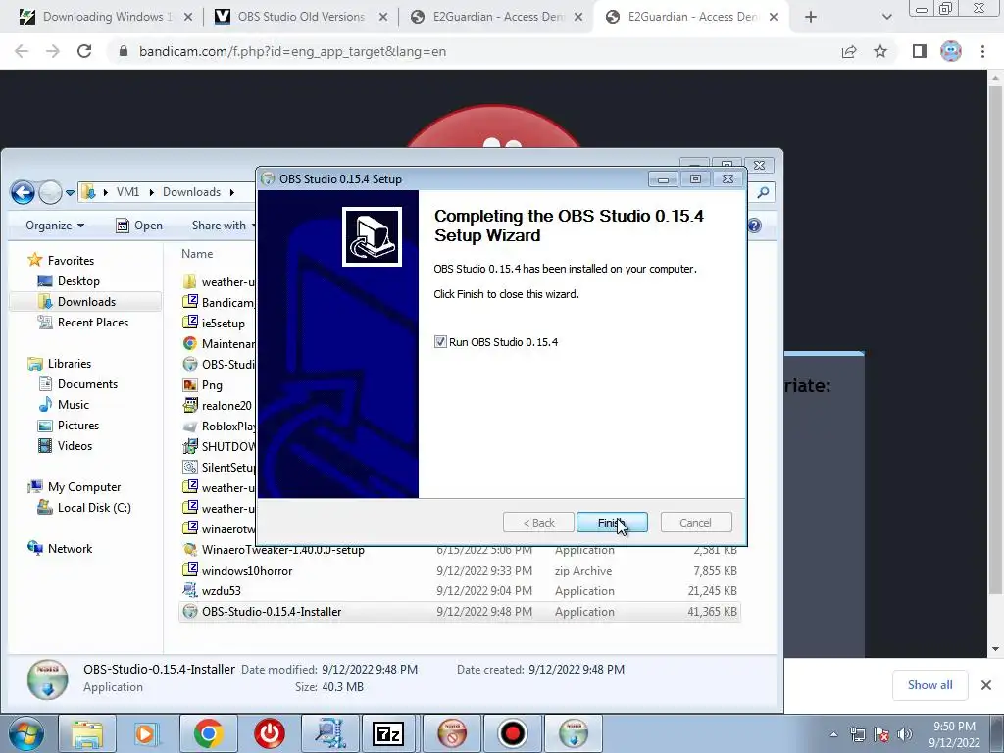Open Windows Media Player taskbar icon
Viewport: 1004px width, 753px height.
(145, 733)
